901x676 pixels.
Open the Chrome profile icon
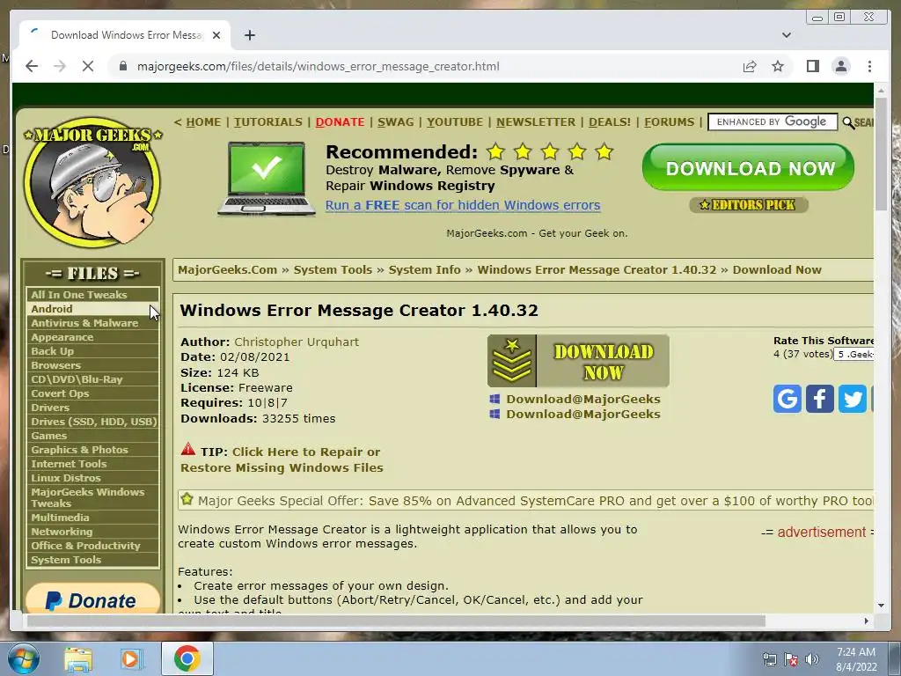coord(840,66)
